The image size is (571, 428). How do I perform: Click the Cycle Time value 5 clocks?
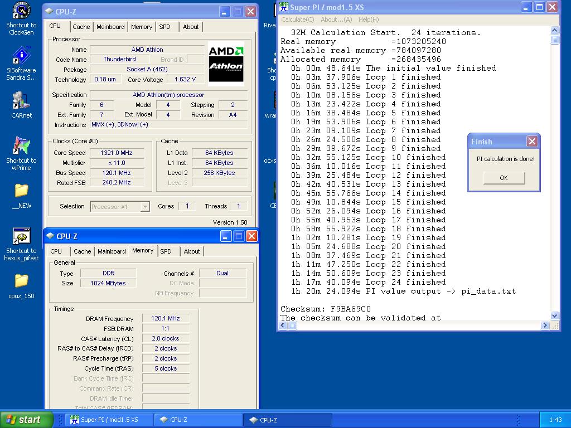[x=166, y=368]
